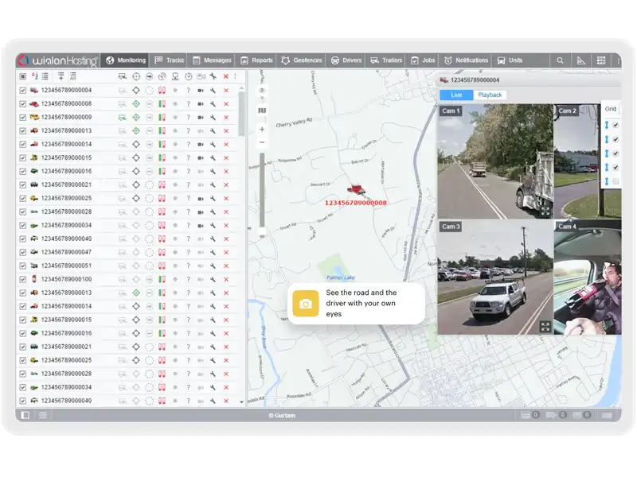The width and height of the screenshot is (637, 477).
Task: Open the top bar overflow three-dot menu
Action: (x=619, y=60)
